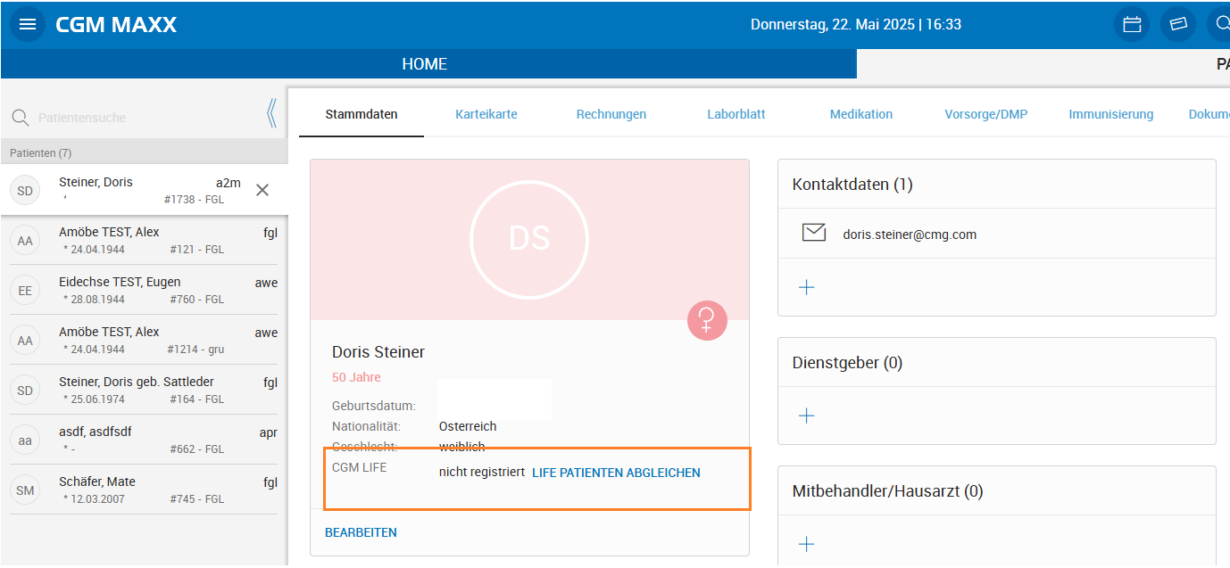Click the BEARBEITEN link

[361, 531]
